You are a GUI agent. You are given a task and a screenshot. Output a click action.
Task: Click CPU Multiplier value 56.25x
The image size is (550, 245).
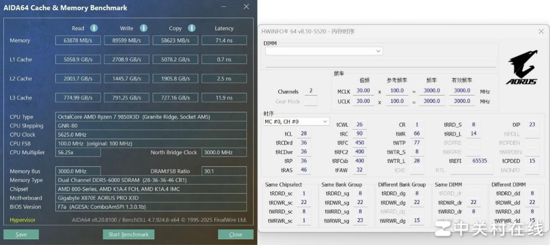click(78, 152)
